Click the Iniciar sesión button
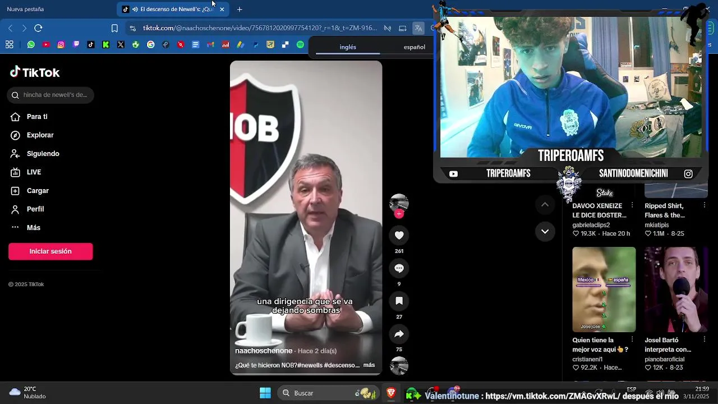Screen dimensions: 718x404 point(50,251)
